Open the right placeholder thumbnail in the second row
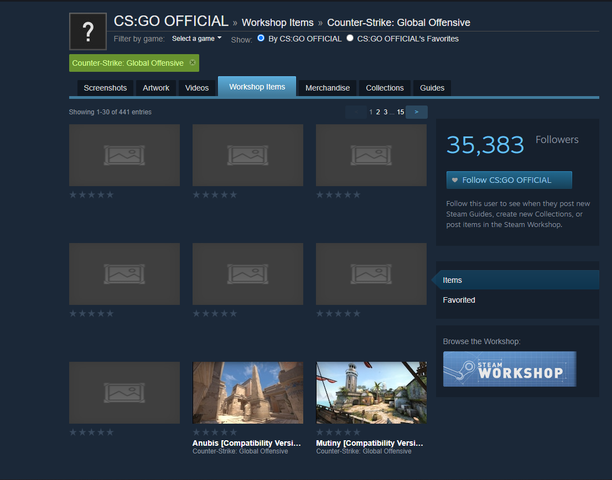 pos(371,274)
